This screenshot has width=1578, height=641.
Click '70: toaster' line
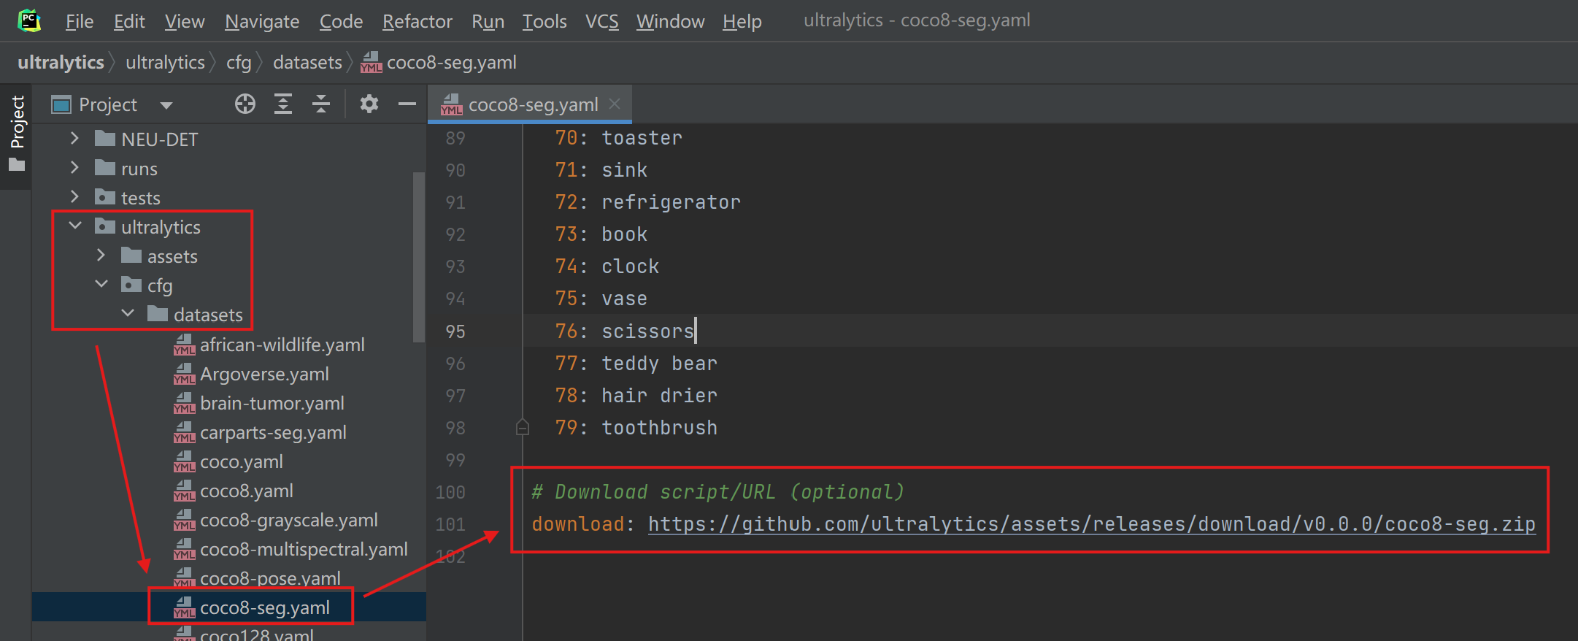click(618, 138)
